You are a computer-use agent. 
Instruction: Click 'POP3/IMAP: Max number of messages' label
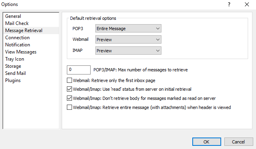click(x=140, y=70)
